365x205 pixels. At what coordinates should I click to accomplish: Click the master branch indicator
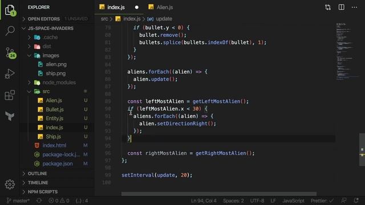pos(18,200)
